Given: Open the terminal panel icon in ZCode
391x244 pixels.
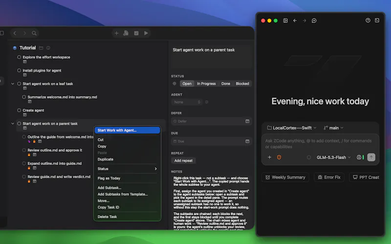Looking at the screenshot, I should pos(377,20).
